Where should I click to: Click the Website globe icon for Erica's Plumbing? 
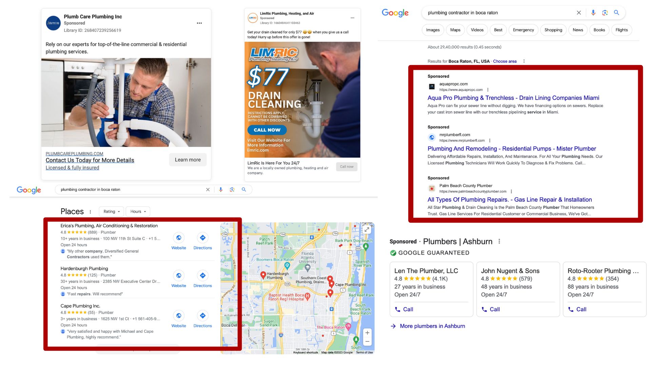[179, 238]
